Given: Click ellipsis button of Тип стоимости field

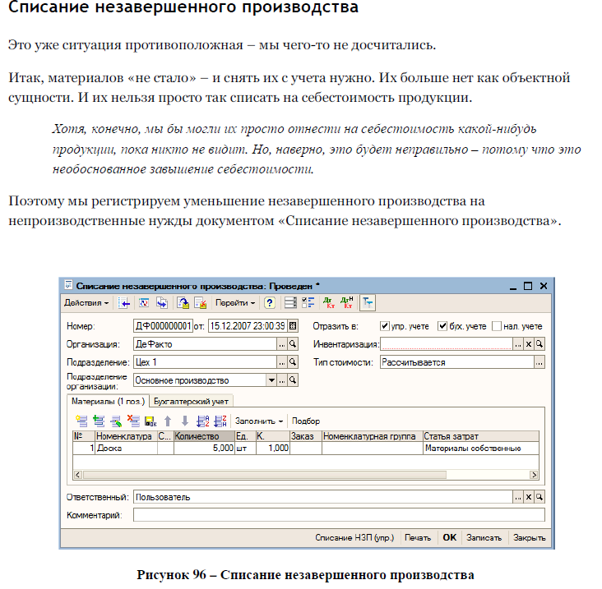Looking at the screenshot, I should (x=539, y=362).
